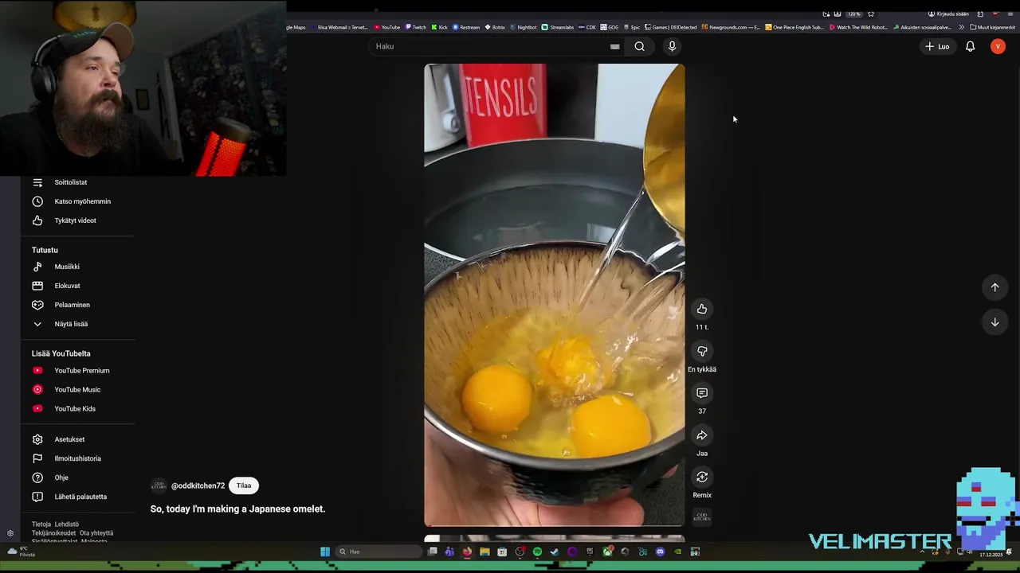Go to next short with down arrow
The height and width of the screenshot is (573, 1020).
point(994,322)
